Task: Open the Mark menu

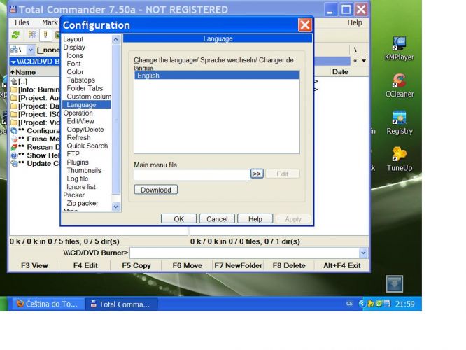Action: pos(50,22)
